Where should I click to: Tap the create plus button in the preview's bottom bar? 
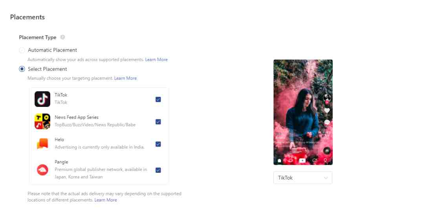point(302,161)
